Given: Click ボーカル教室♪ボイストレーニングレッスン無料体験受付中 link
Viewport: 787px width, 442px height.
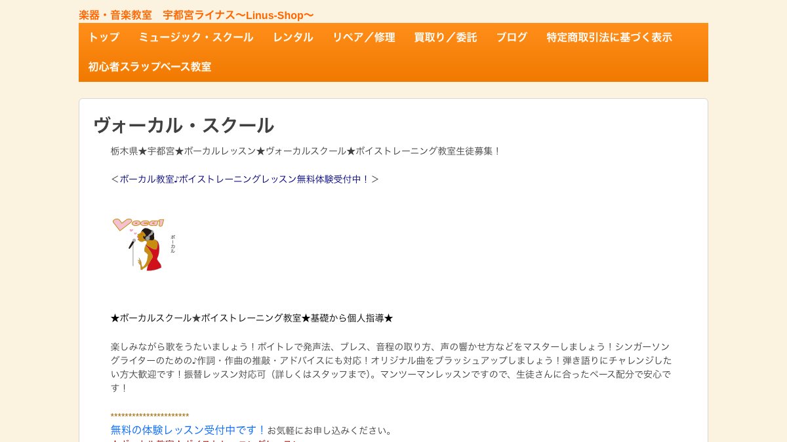Looking at the screenshot, I should click(x=245, y=179).
